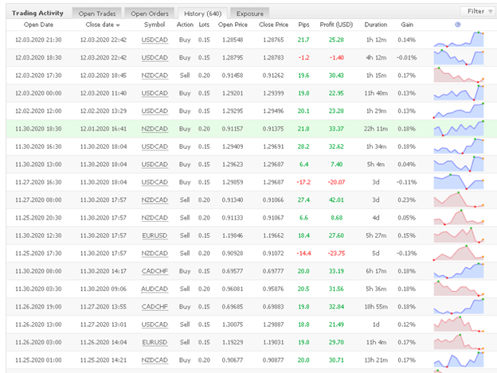Click CADCHF link in the 11.30.2020 08:00 row
This screenshot has height=373, width=497.
coord(155,271)
